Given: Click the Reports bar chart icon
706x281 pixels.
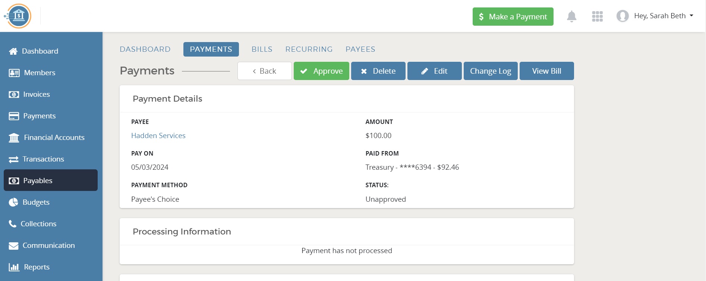Looking at the screenshot, I should (13, 267).
